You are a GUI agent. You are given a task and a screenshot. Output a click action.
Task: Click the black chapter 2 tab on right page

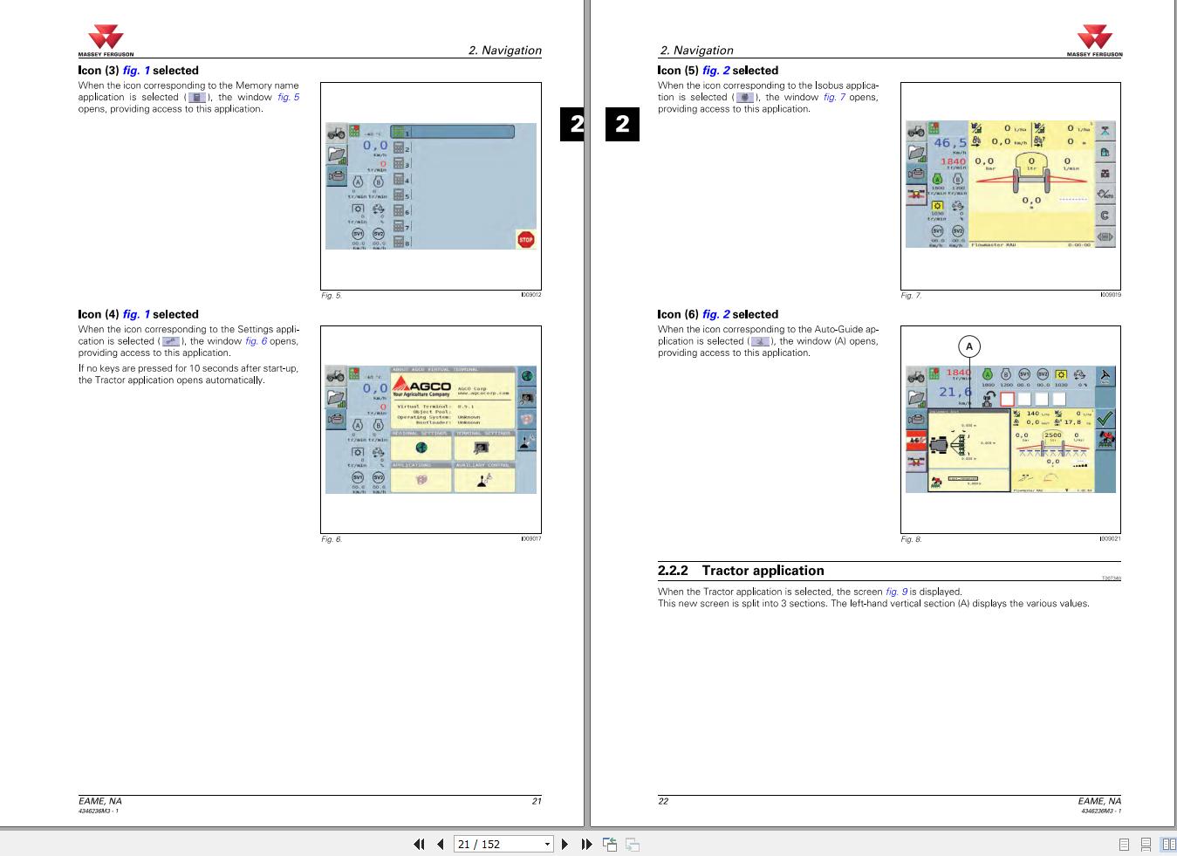[622, 124]
